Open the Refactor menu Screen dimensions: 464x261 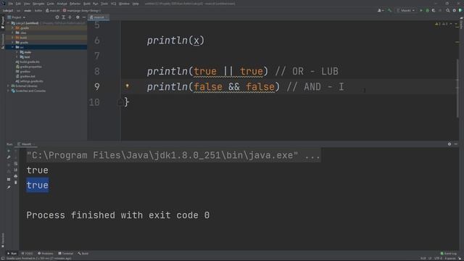[75, 4]
